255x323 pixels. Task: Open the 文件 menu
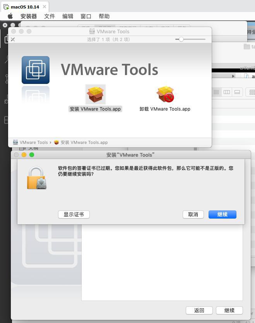tap(50, 16)
